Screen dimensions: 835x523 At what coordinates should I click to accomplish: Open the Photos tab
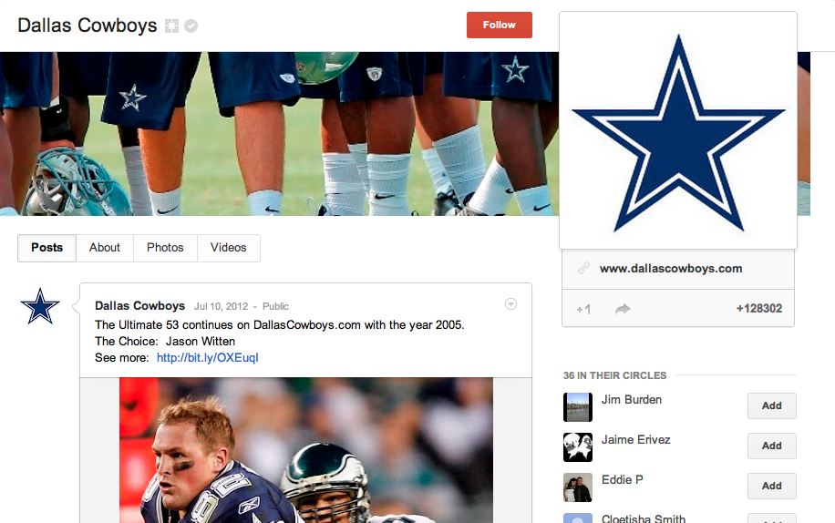[x=165, y=248]
